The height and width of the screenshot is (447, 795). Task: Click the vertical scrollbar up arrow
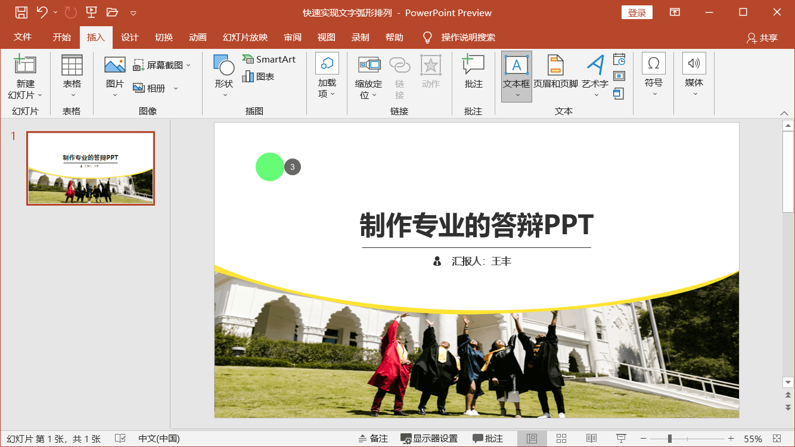click(788, 125)
